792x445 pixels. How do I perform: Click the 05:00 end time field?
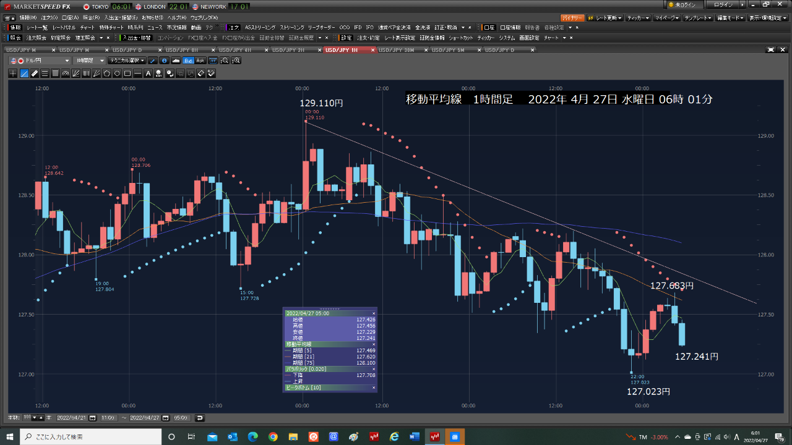coord(181,418)
